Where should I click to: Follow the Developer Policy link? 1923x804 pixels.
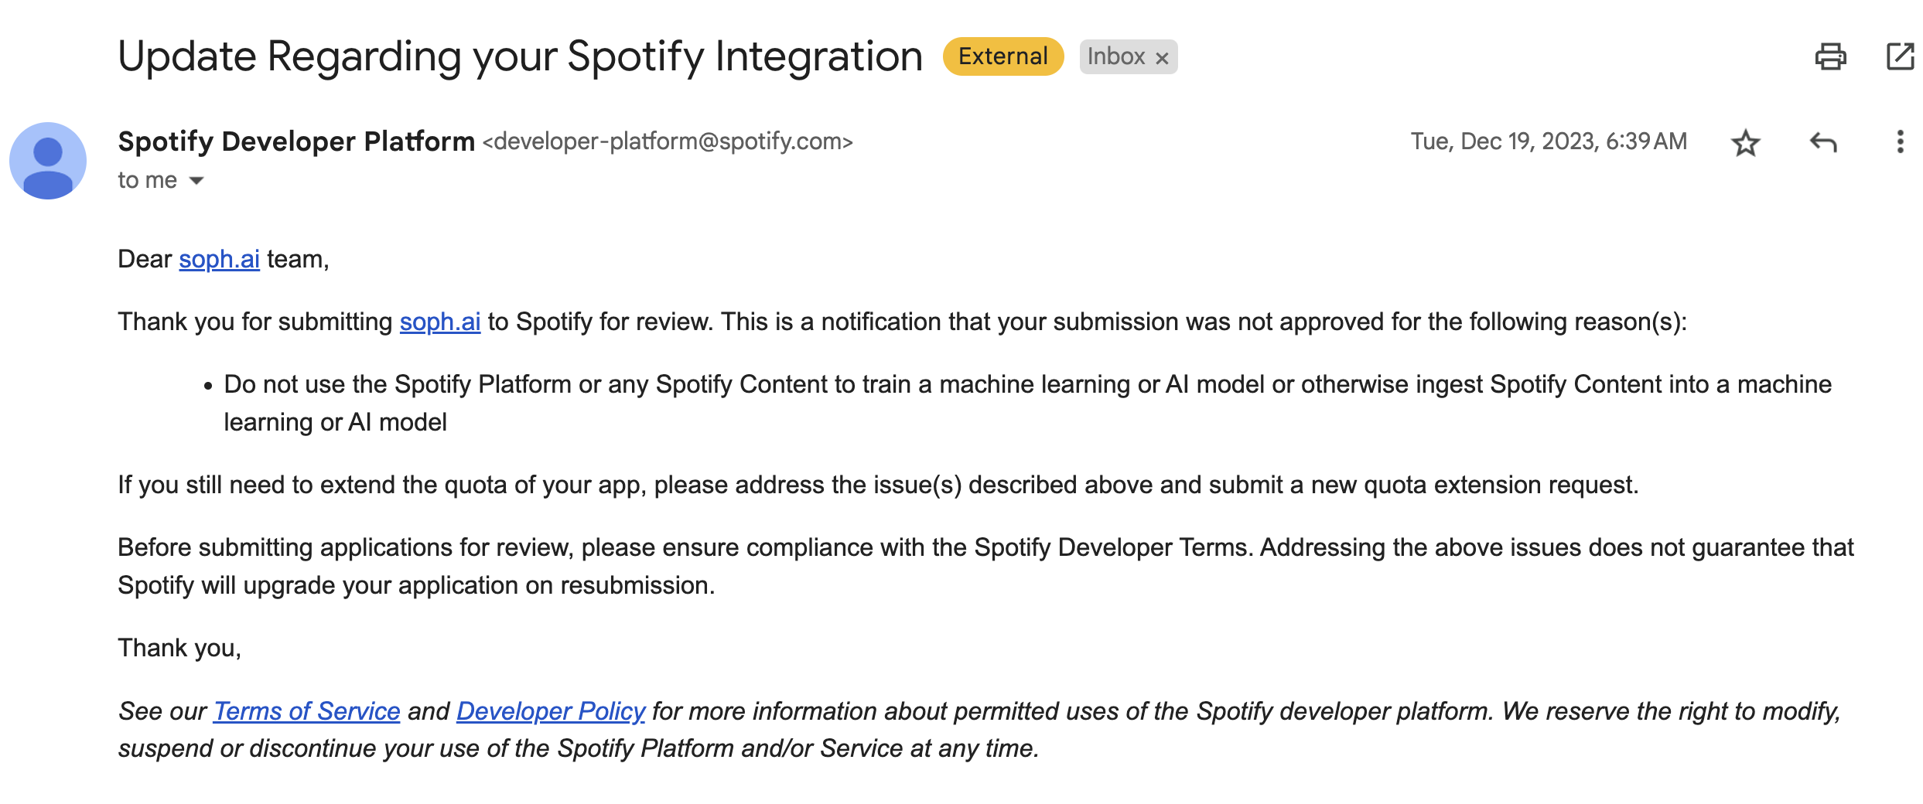[550, 711]
